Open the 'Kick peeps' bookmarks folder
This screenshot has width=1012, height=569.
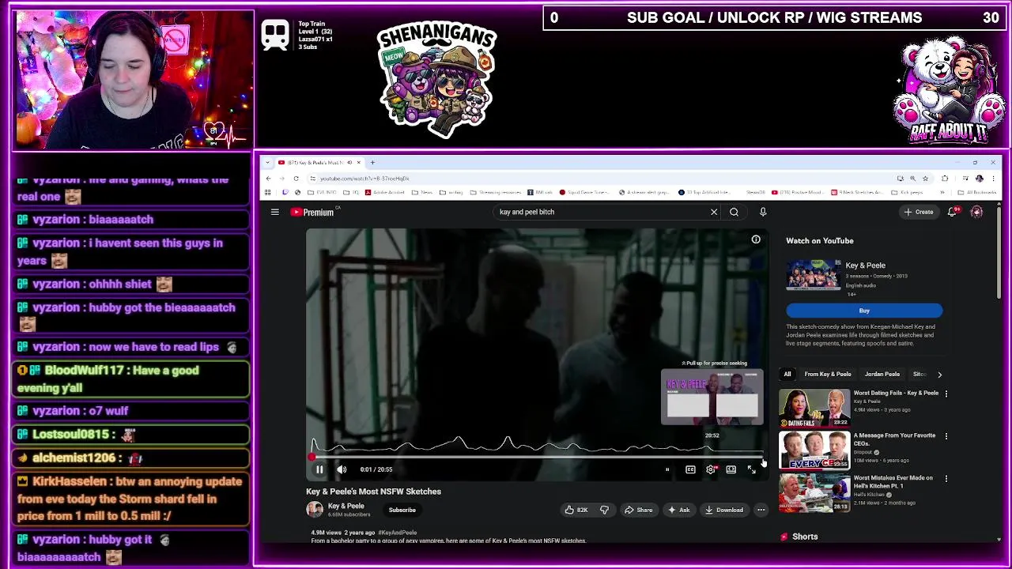(x=907, y=192)
